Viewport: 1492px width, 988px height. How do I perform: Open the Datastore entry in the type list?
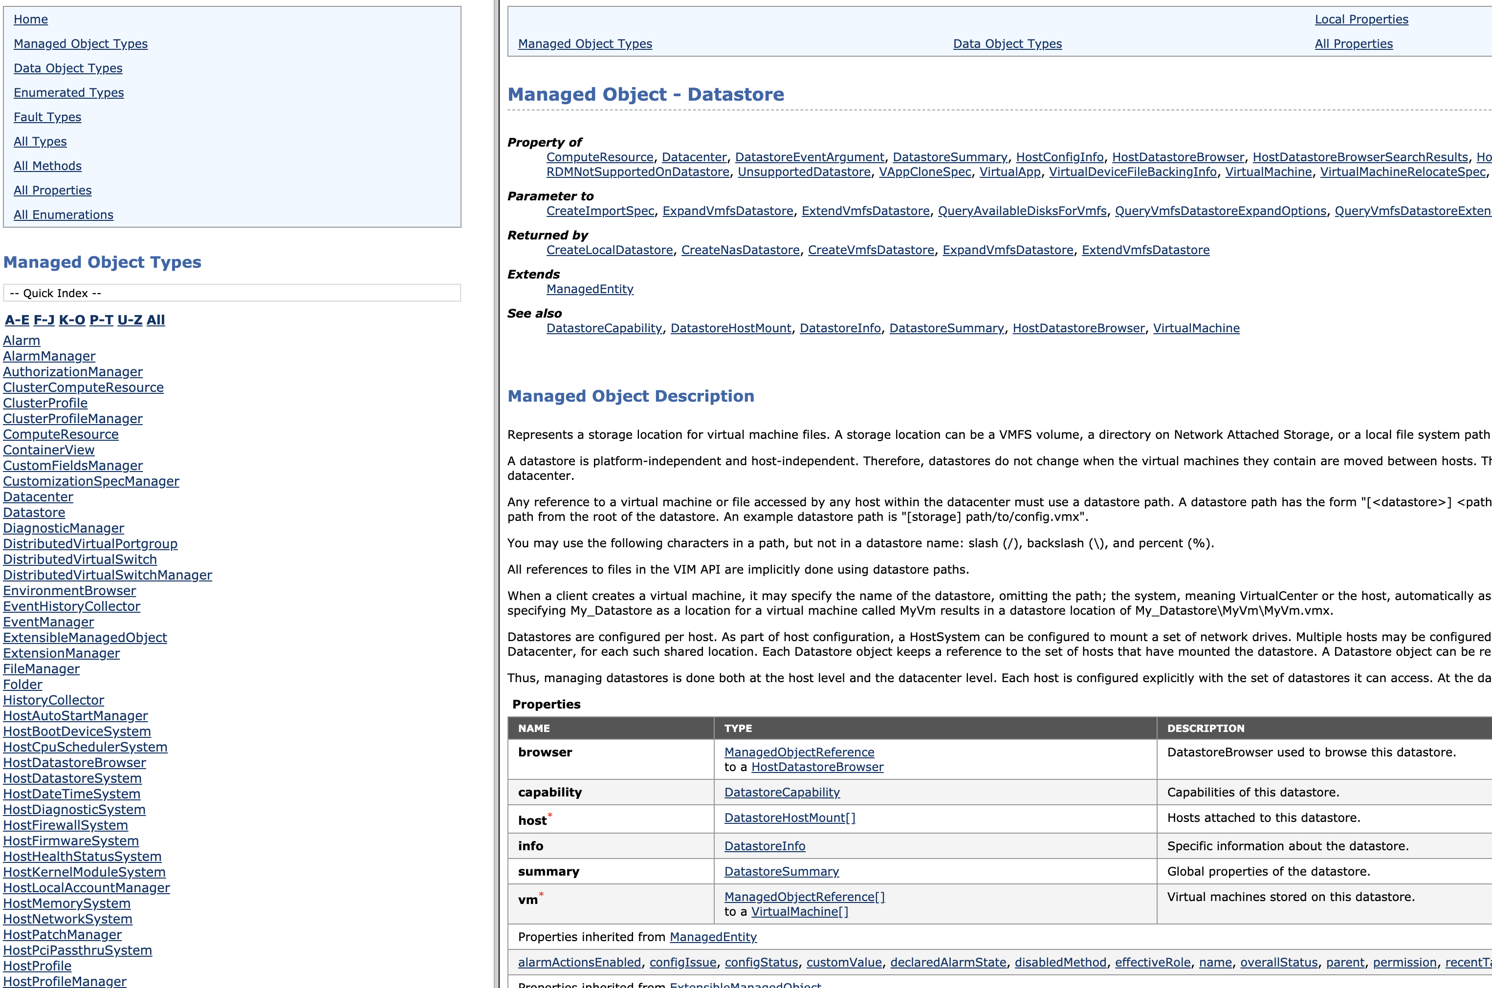34,512
